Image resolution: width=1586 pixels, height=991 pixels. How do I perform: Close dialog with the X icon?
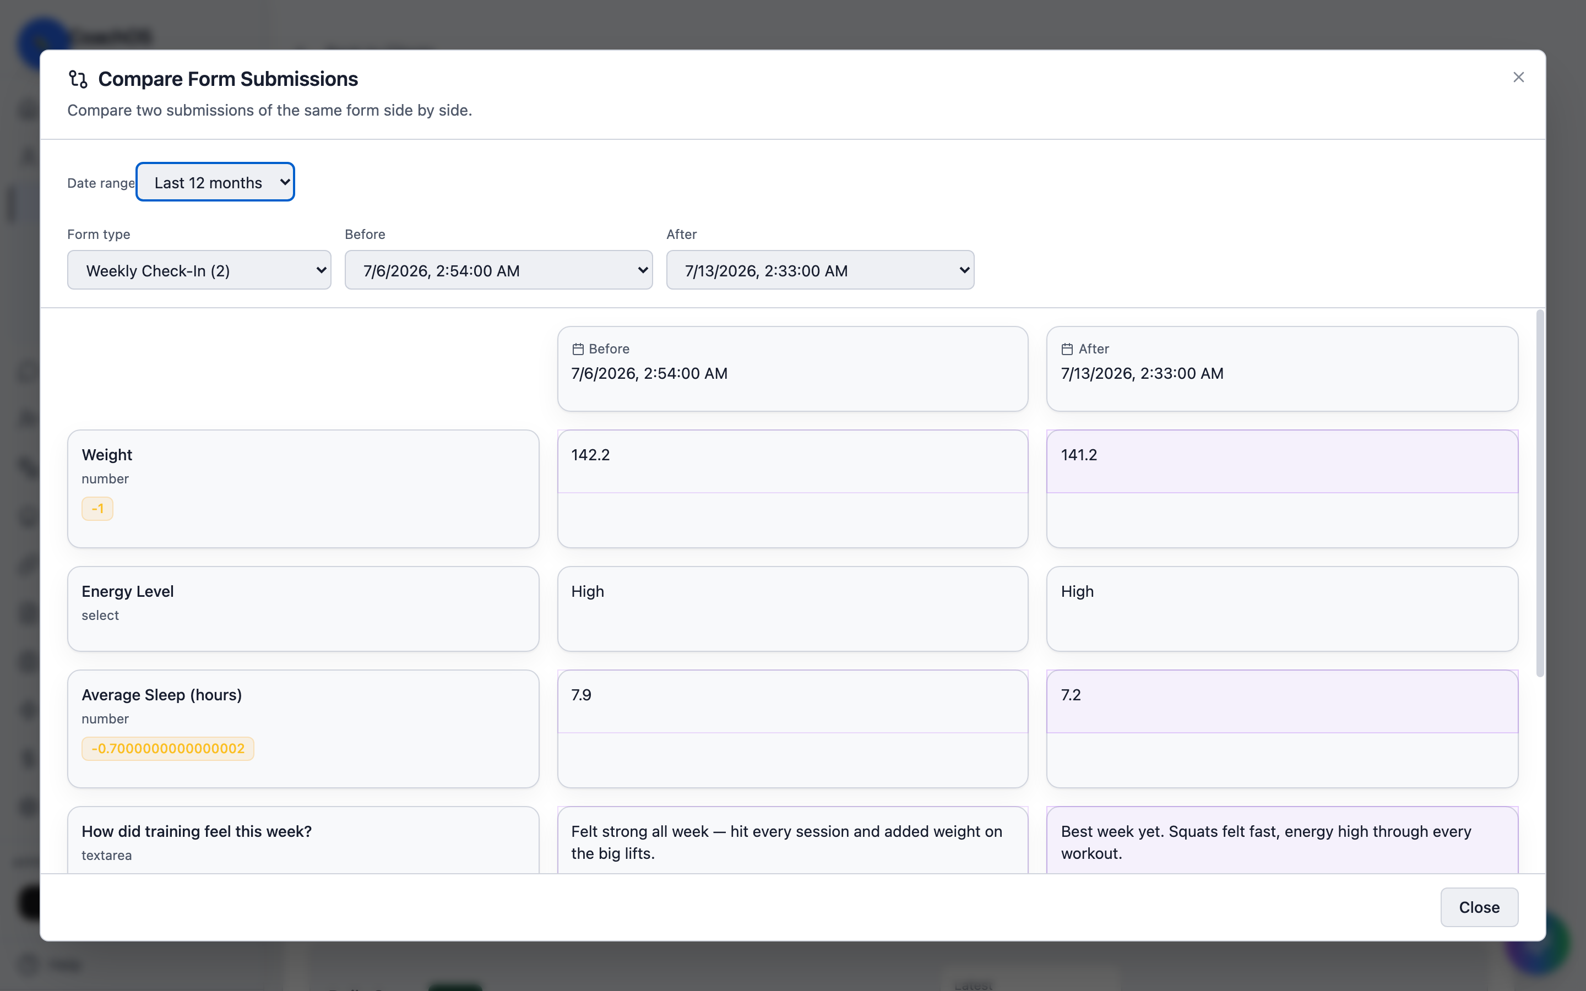coord(1518,77)
